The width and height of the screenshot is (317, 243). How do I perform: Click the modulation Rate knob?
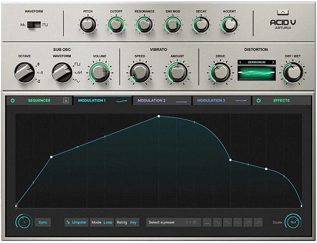[x=24, y=222]
